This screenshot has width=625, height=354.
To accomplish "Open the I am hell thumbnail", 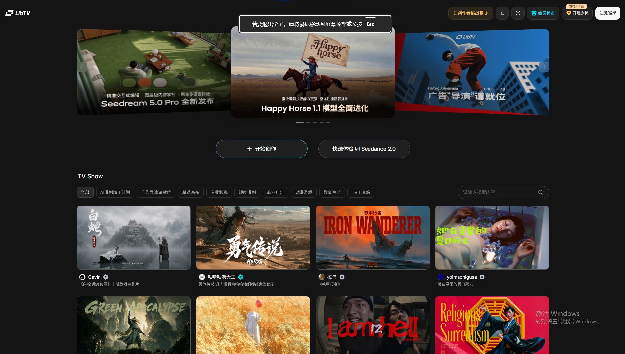I will 373,325.
